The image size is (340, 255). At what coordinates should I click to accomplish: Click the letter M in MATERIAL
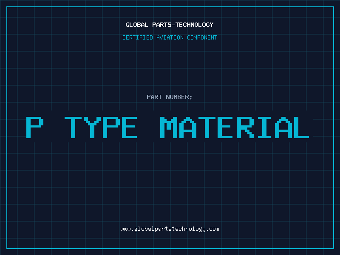[169, 127]
